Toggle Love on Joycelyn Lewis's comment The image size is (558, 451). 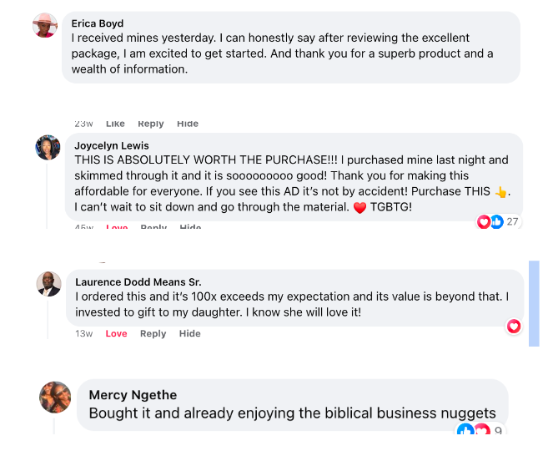coord(116,227)
